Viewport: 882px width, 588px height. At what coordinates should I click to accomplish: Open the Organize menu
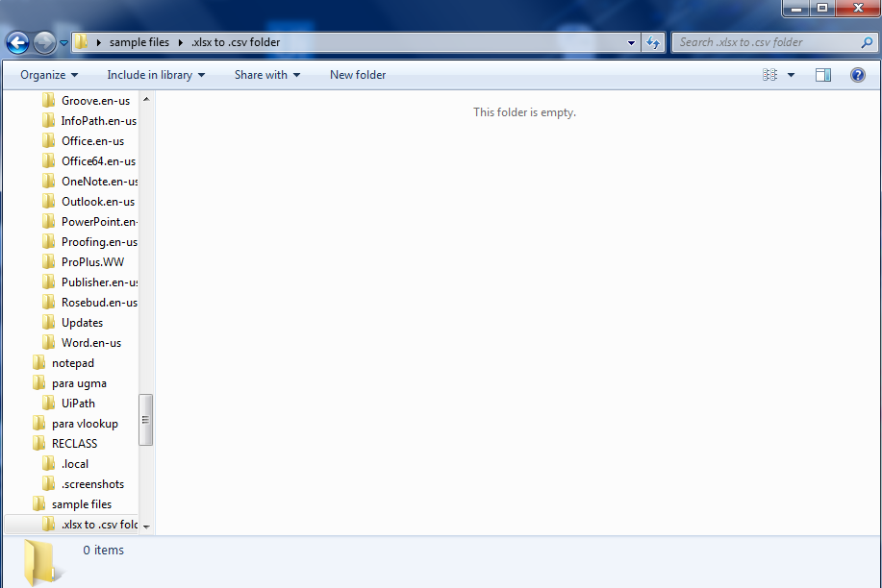point(48,74)
